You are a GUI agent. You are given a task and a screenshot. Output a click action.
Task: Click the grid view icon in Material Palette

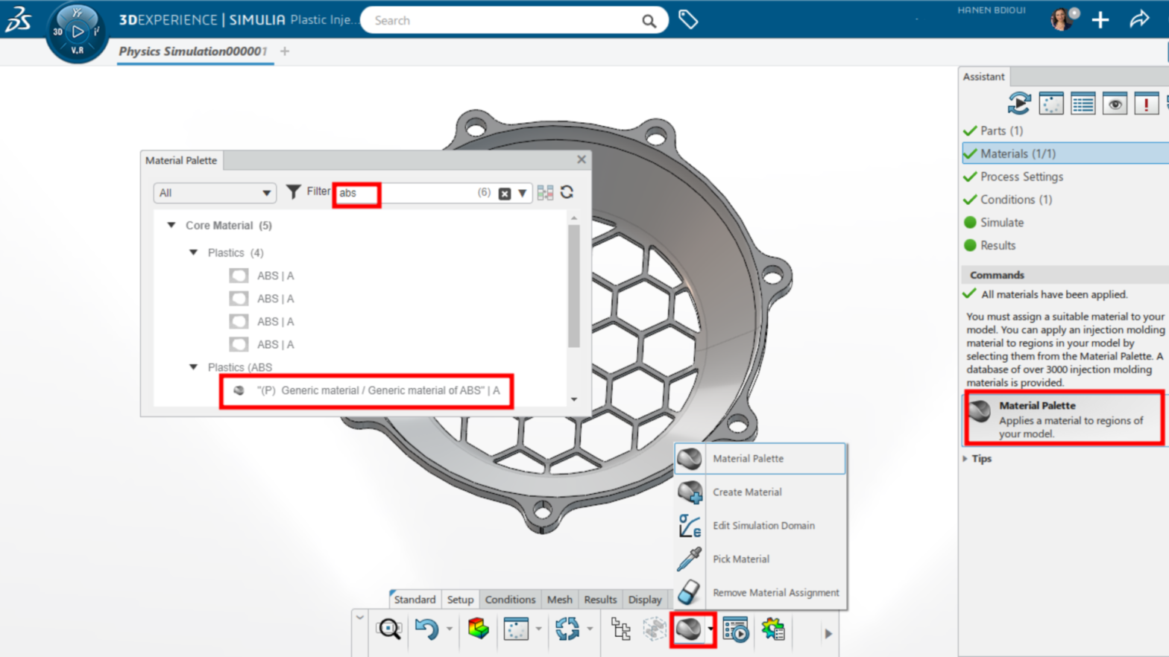click(545, 193)
